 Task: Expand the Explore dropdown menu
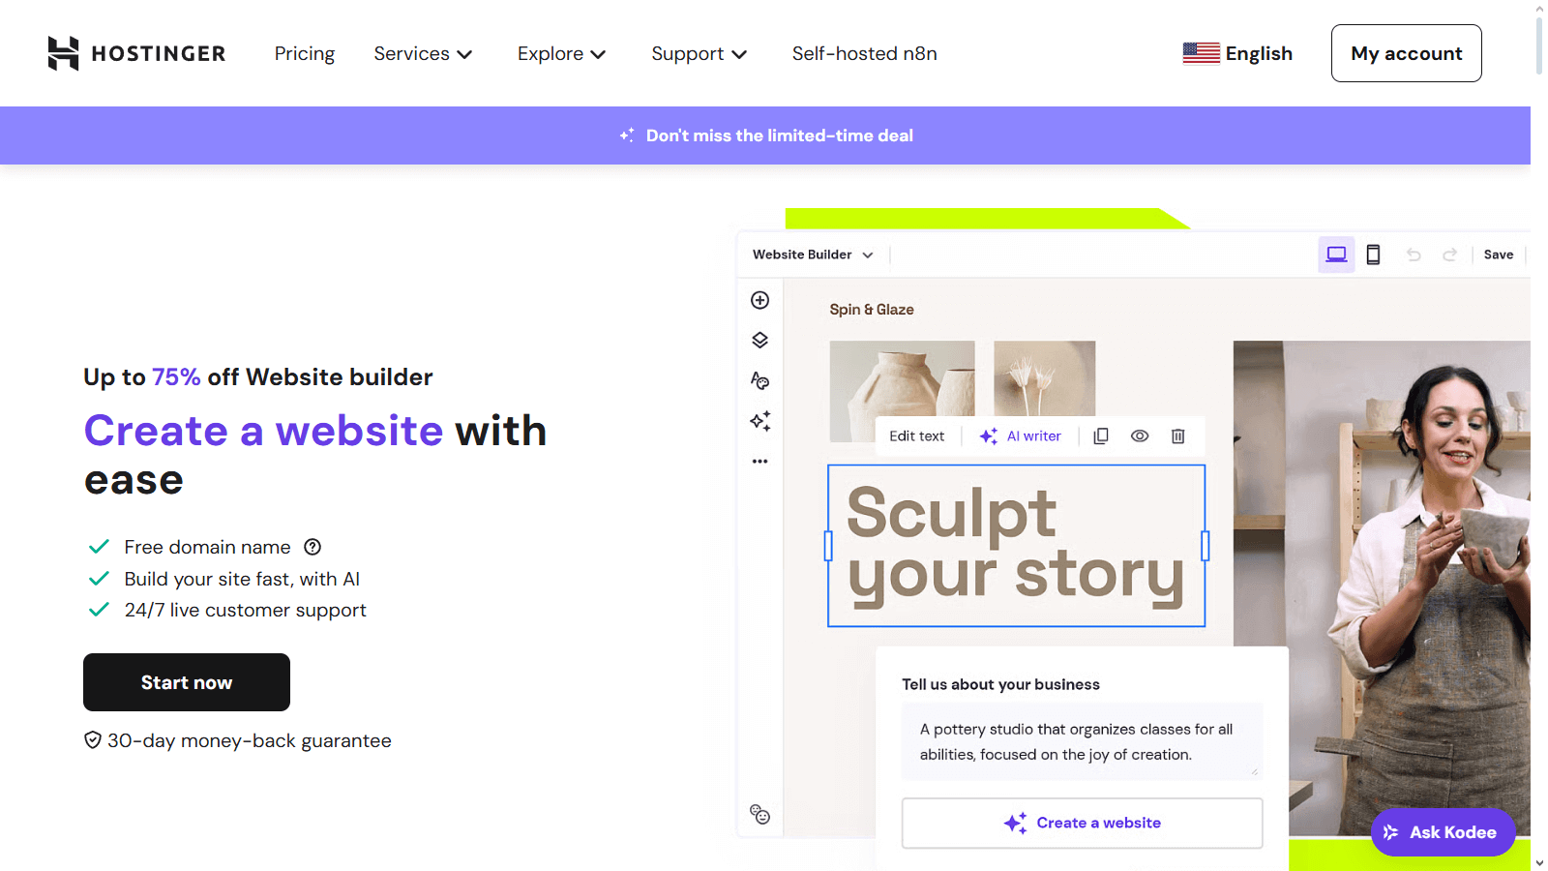[x=561, y=53]
